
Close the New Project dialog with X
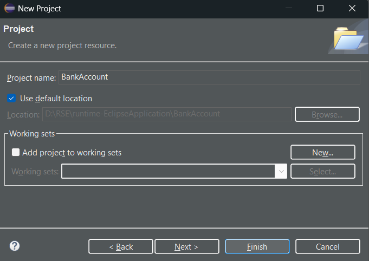tap(352, 8)
